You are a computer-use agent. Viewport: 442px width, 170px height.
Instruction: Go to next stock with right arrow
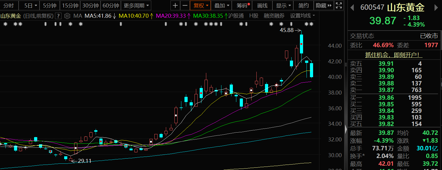pos(436,8)
